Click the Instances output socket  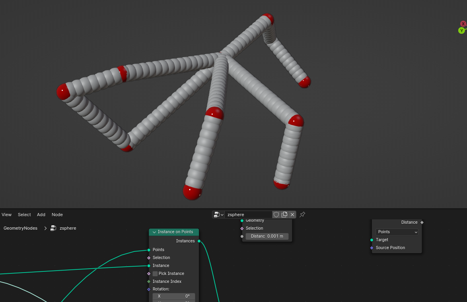click(199, 241)
